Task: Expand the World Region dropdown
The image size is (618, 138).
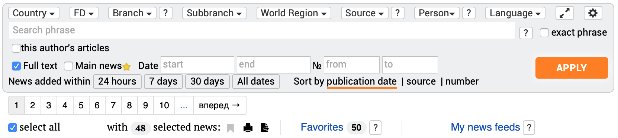Action: [x=294, y=13]
